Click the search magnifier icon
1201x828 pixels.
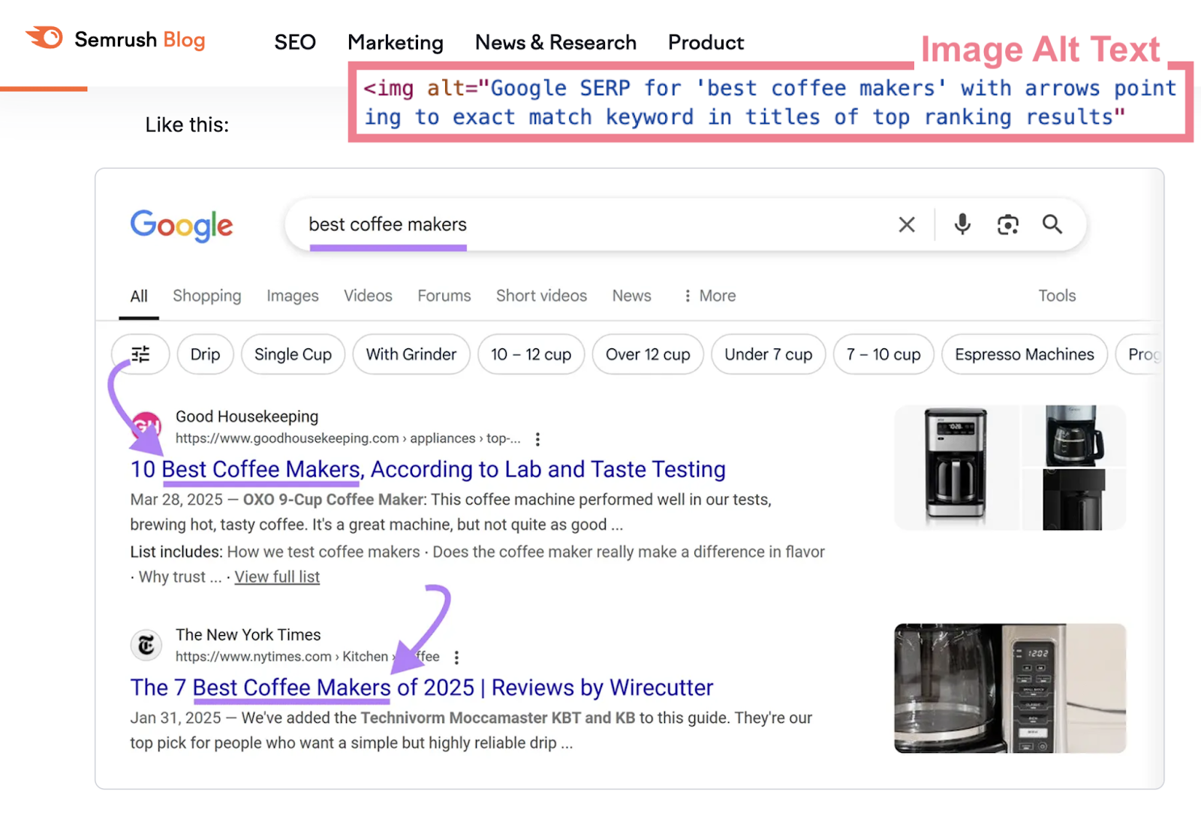[x=1052, y=224]
